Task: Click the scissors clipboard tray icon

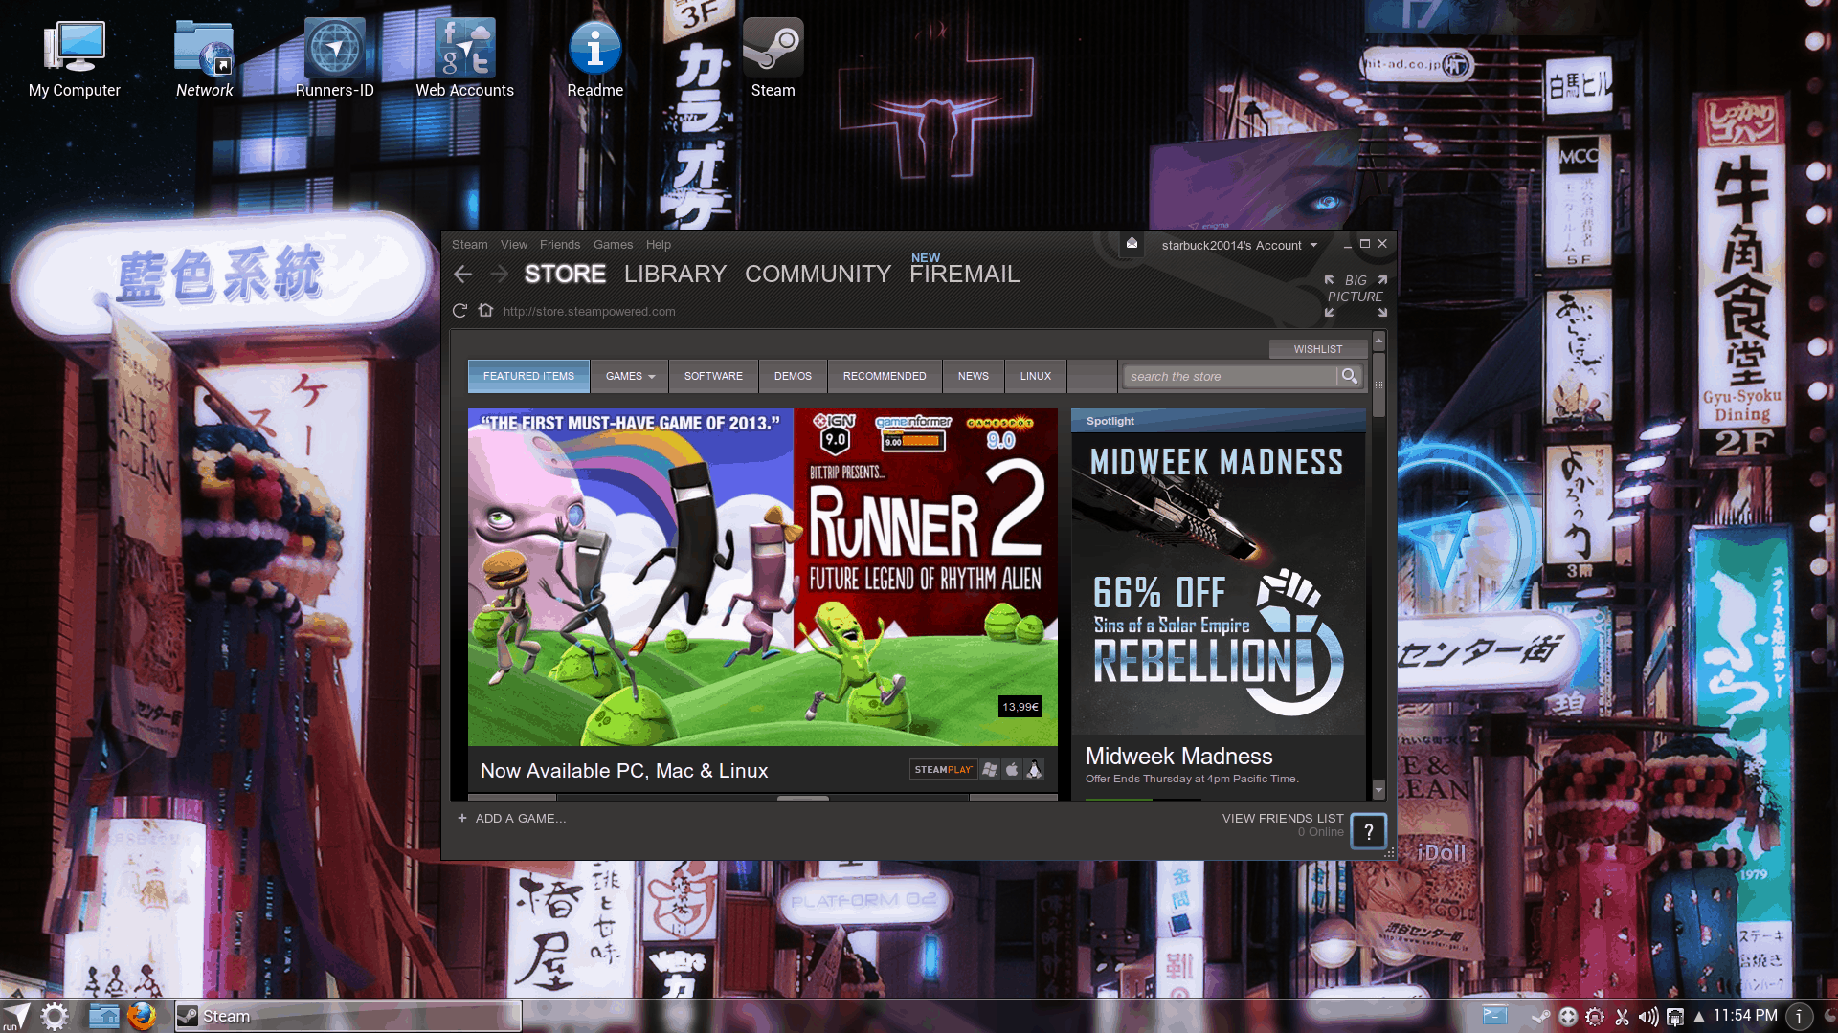Action: pyautogui.click(x=1622, y=1017)
